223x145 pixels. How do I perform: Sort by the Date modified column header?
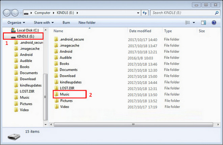(140, 31)
